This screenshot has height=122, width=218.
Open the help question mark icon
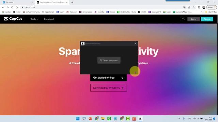(x=183, y=19)
